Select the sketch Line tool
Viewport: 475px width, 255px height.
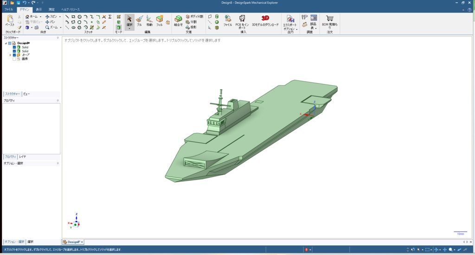click(x=67, y=17)
